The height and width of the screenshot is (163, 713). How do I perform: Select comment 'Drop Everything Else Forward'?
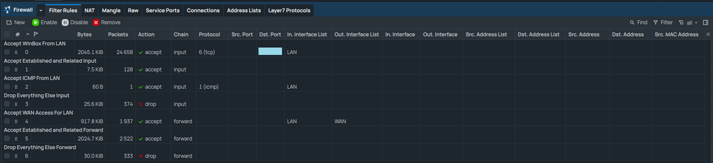pyautogui.click(x=40, y=147)
